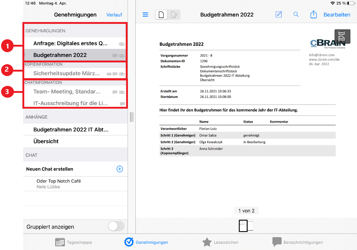Open the Übersicht attachment
The height and width of the screenshot is (250, 357).
click(x=46, y=141)
